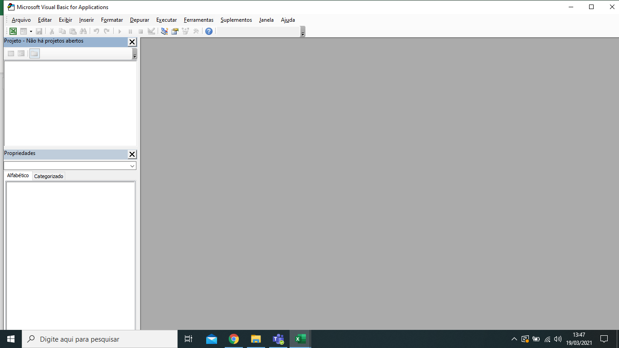Open the Object Browser icon
Image resolution: width=619 pixels, height=348 pixels.
point(185,31)
